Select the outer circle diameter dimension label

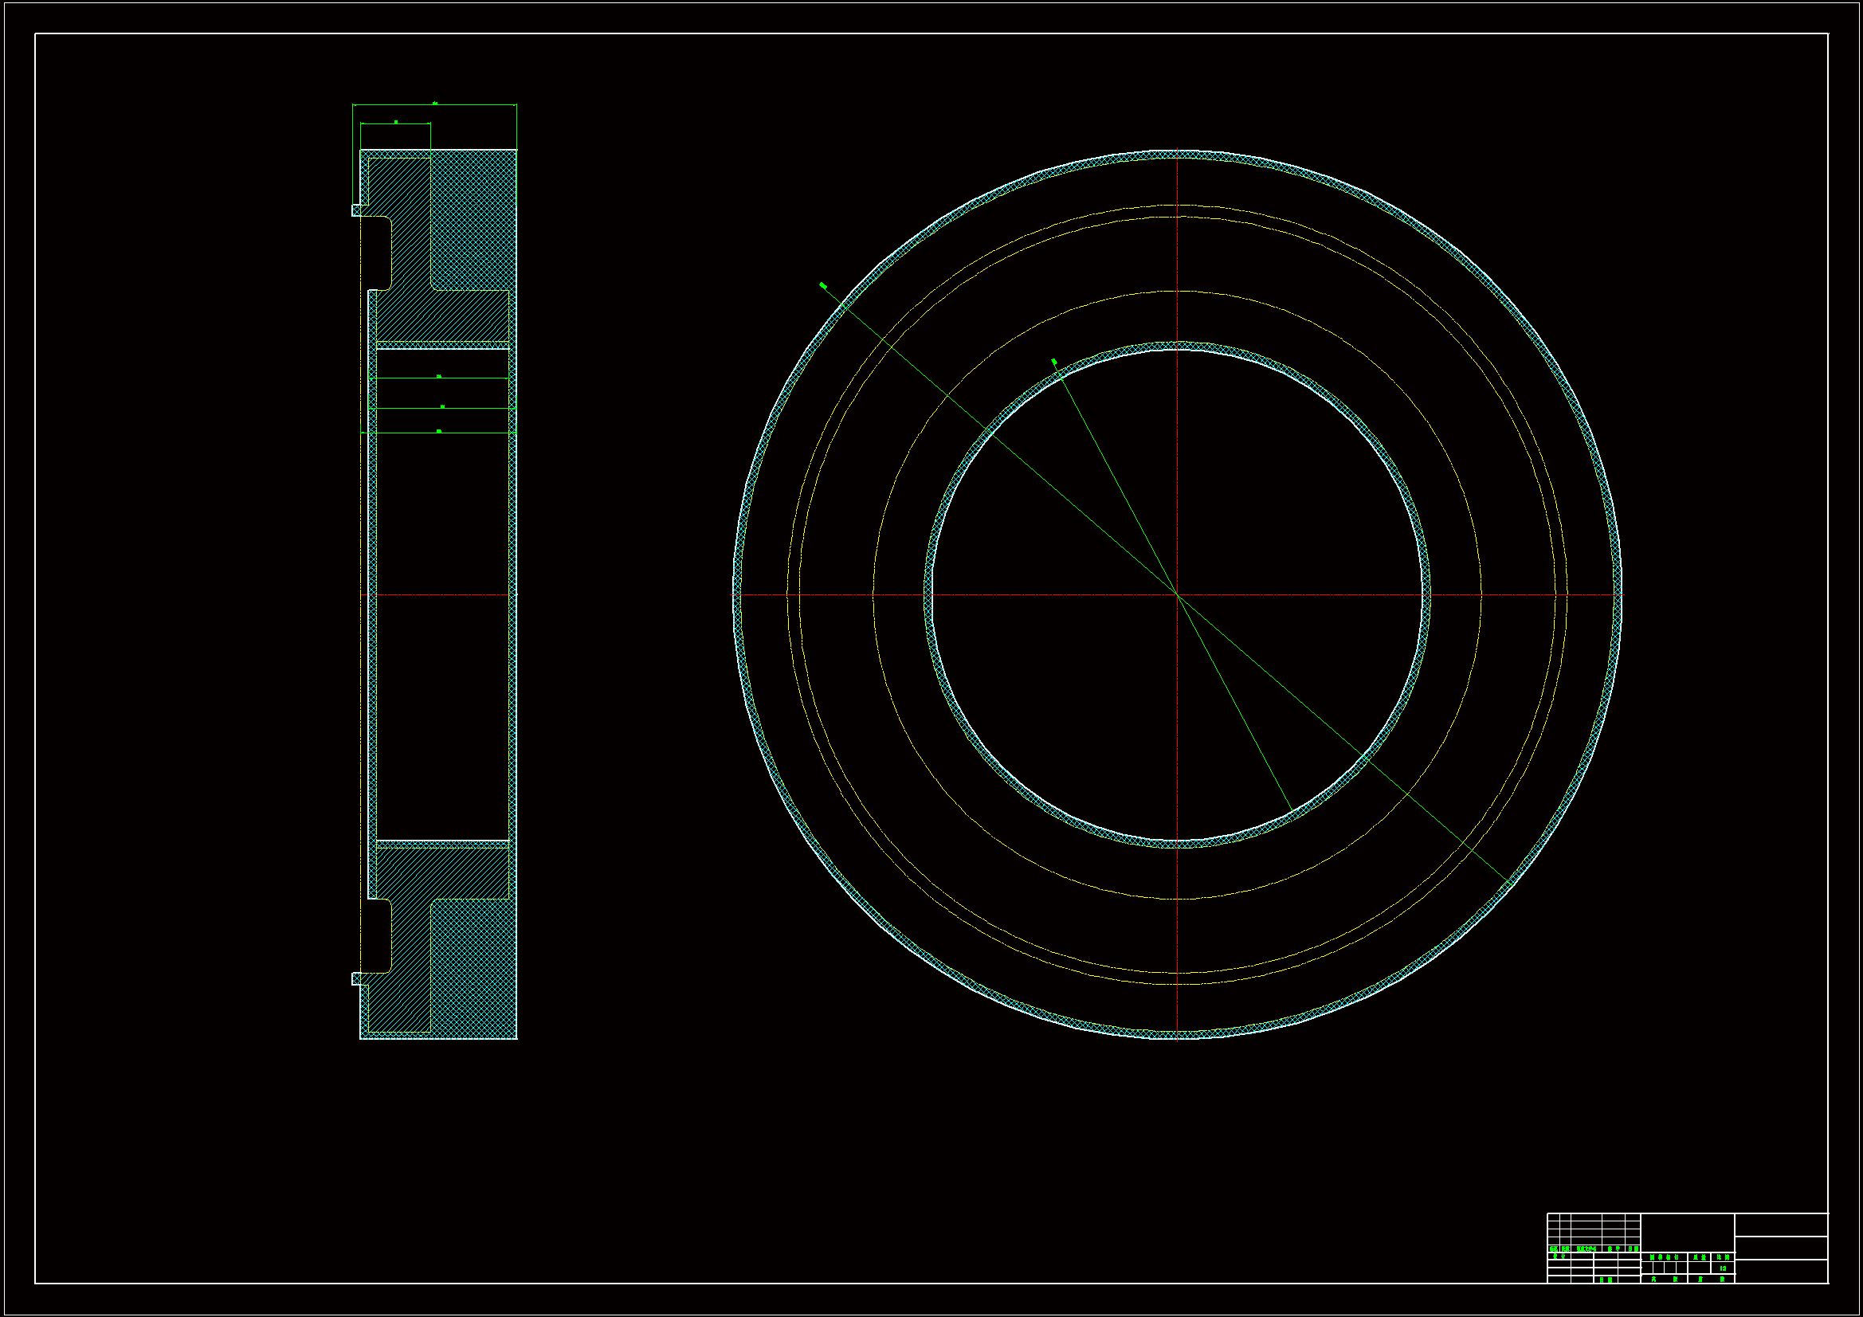click(x=823, y=286)
